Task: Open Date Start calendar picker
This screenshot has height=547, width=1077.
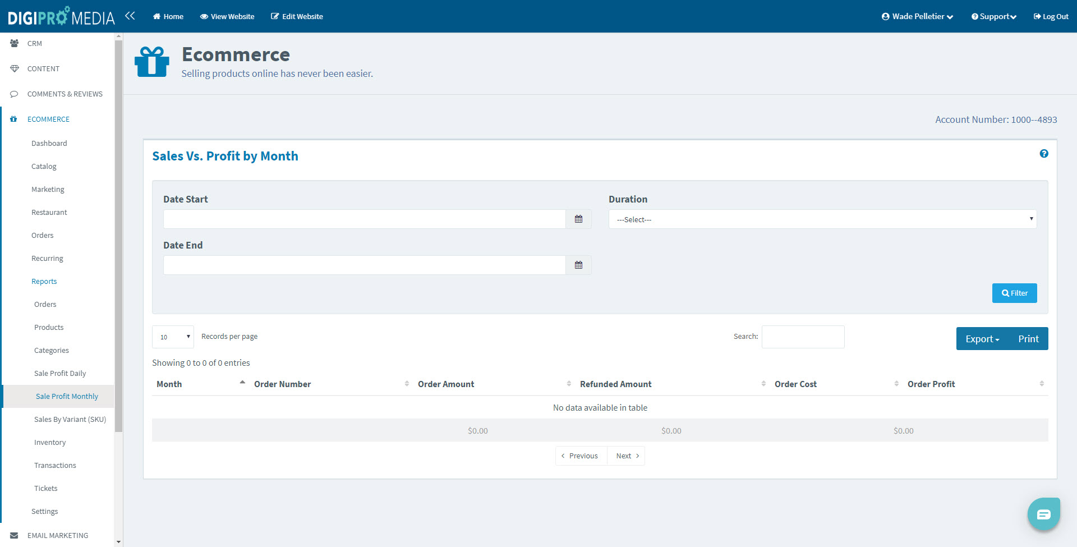Action: pos(578,219)
